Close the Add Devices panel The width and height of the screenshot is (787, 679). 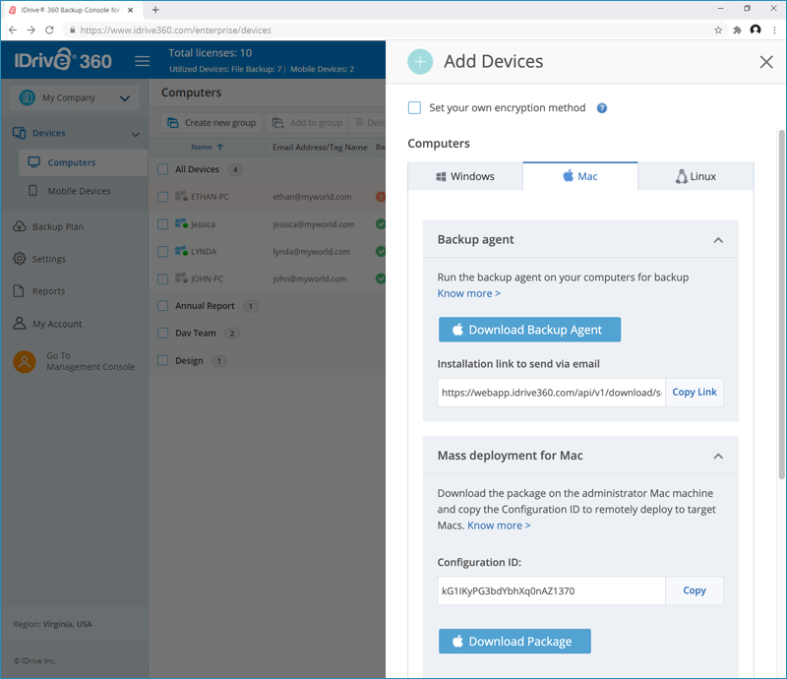coord(766,62)
